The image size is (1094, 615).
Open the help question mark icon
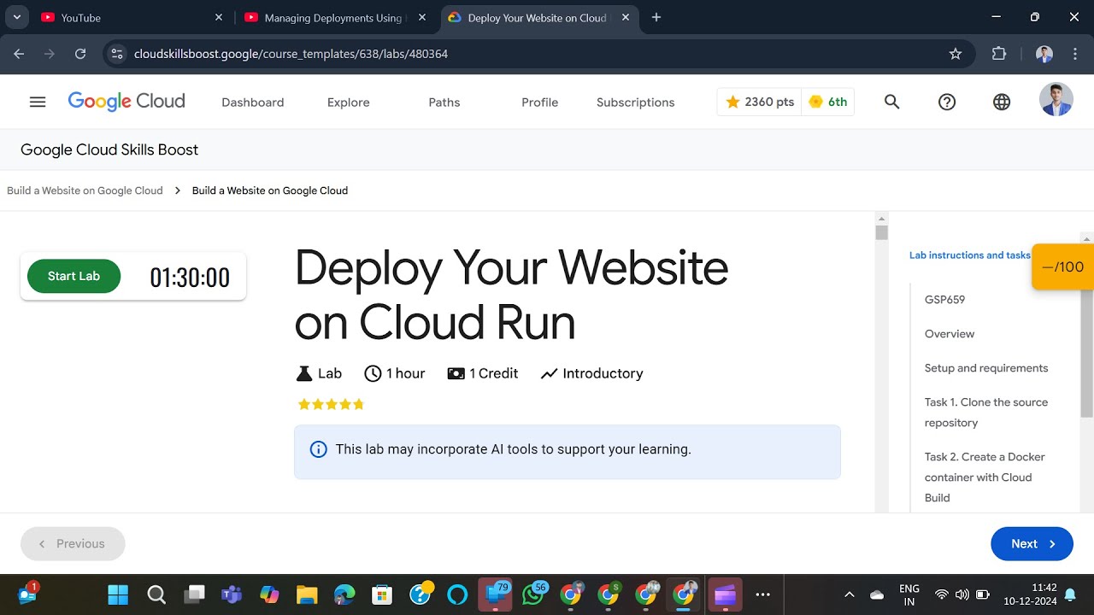coord(947,102)
